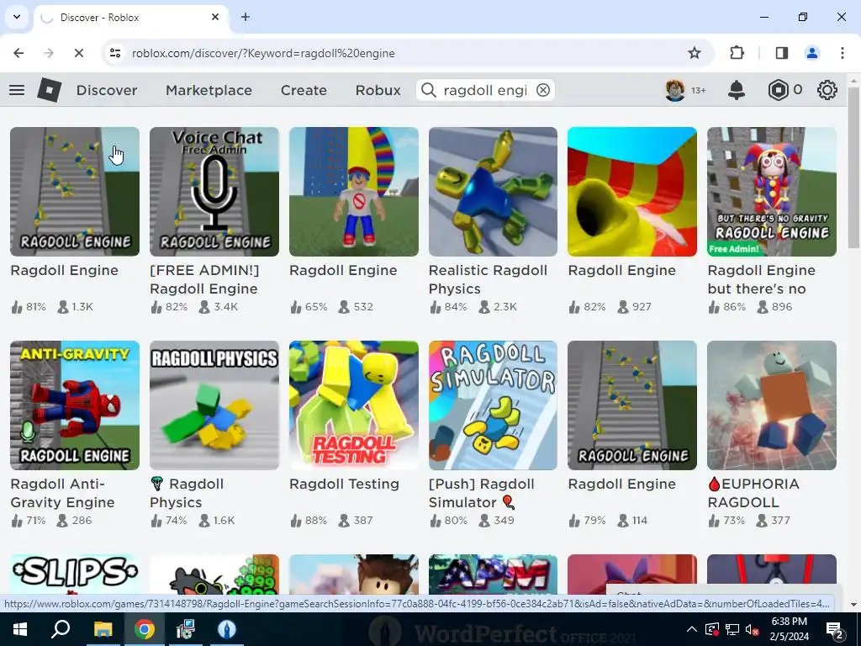
Task: Click the ragdoll engine search field
Action: (x=485, y=90)
